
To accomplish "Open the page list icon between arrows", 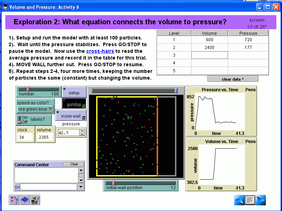I will pyautogui.click(x=250, y=200).
